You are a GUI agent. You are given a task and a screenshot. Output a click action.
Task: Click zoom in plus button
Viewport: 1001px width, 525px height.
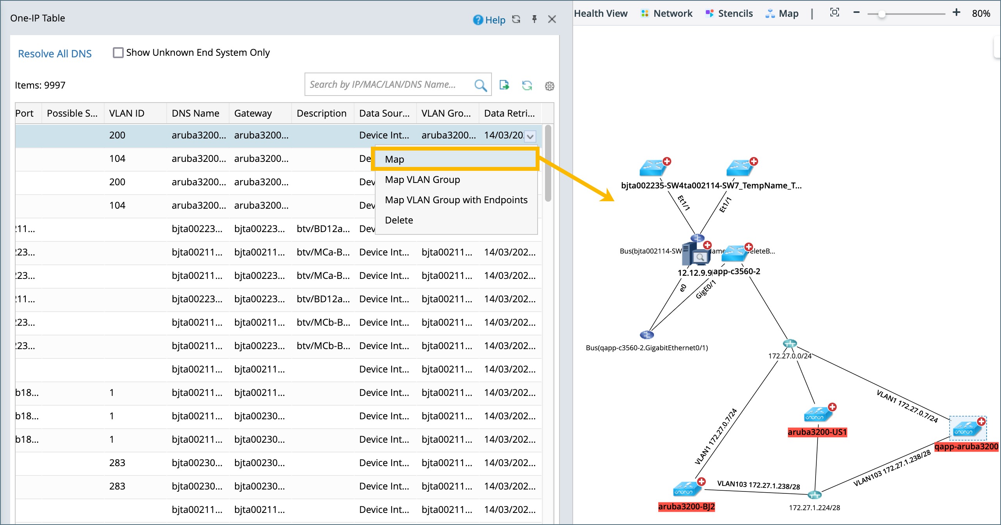point(956,12)
